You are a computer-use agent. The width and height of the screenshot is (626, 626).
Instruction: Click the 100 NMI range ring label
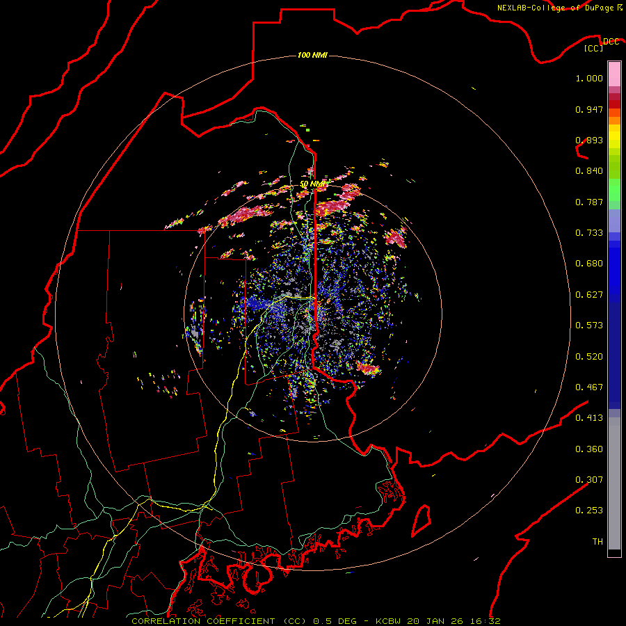(x=312, y=55)
